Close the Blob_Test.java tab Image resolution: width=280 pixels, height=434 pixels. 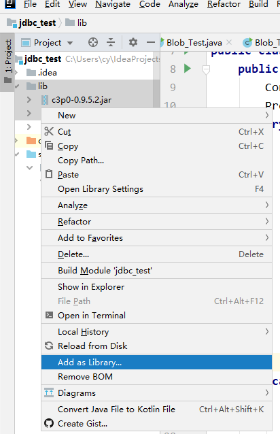click(229, 42)
